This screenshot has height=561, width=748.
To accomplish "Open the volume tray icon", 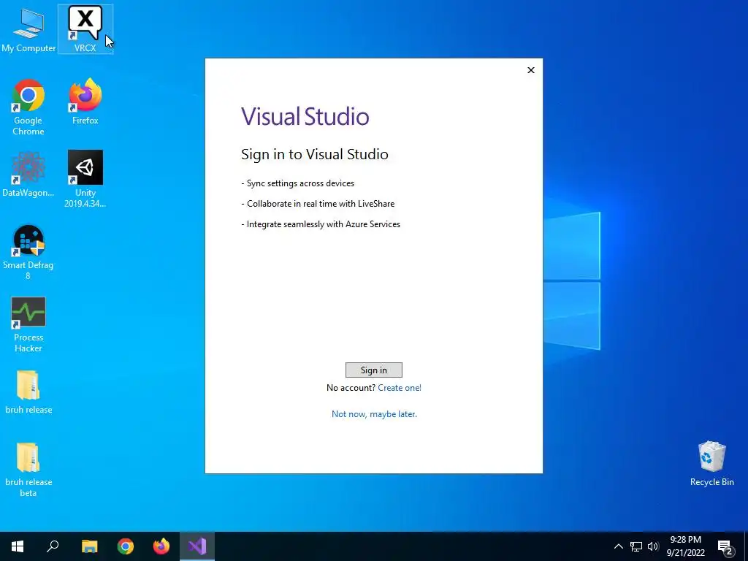I will pos(653,546).
